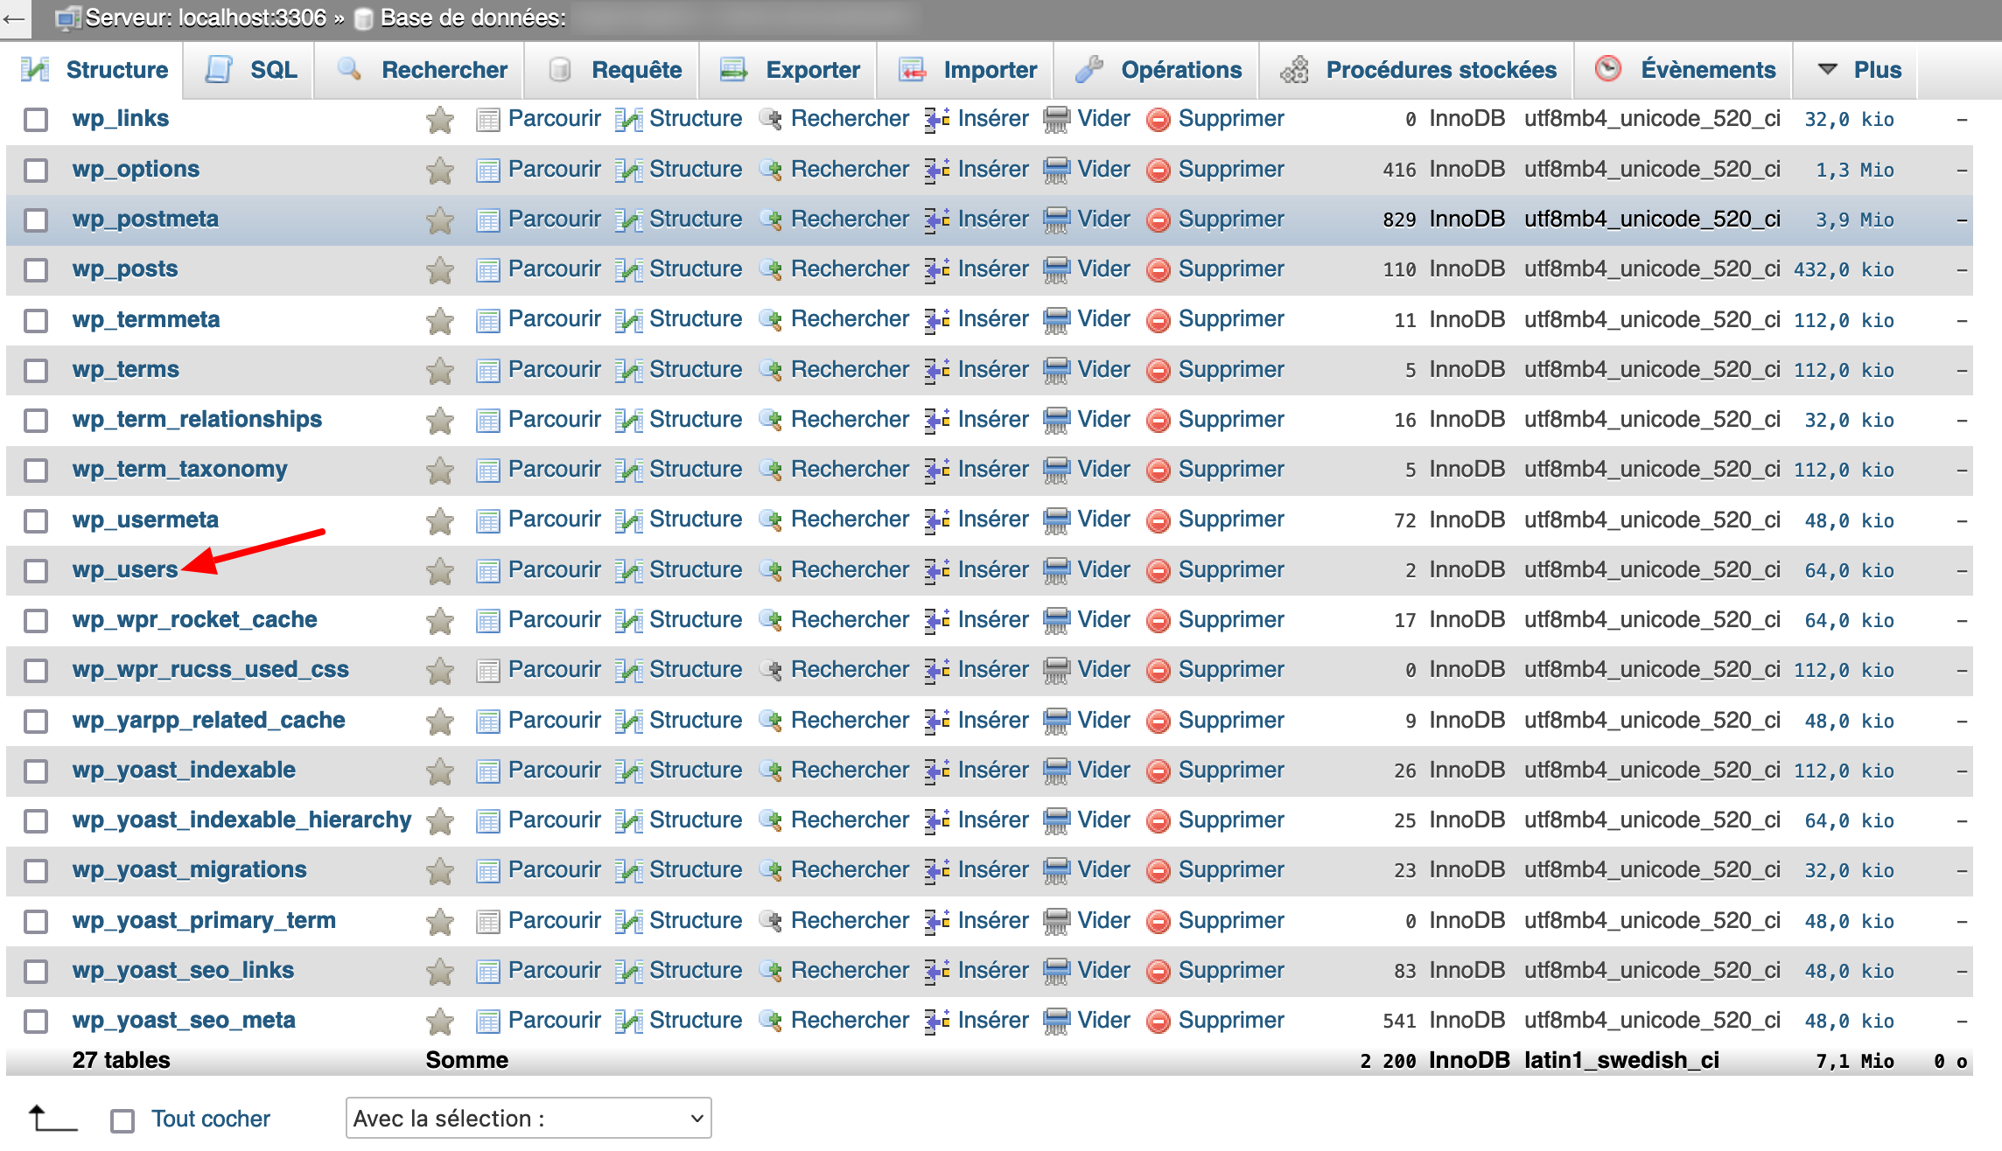Open the wp_users table link

click(125, 570)
